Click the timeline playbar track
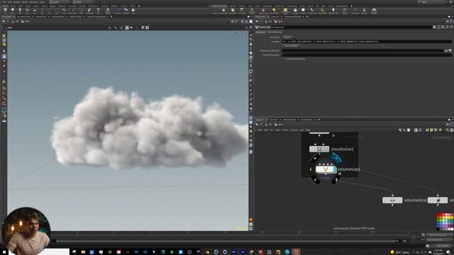Screen dimensions: 454x255 (x=226, y=241)
